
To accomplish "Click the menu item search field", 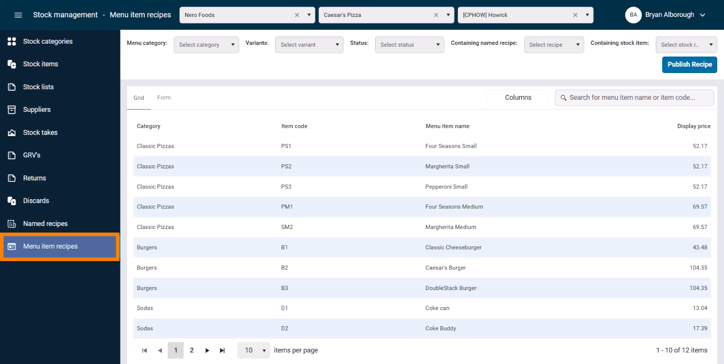I will pos(633,98).
